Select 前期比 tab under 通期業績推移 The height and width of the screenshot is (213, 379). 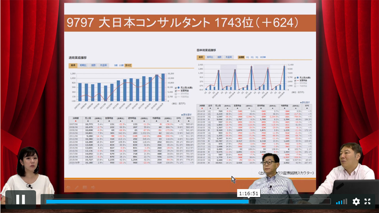83,65
